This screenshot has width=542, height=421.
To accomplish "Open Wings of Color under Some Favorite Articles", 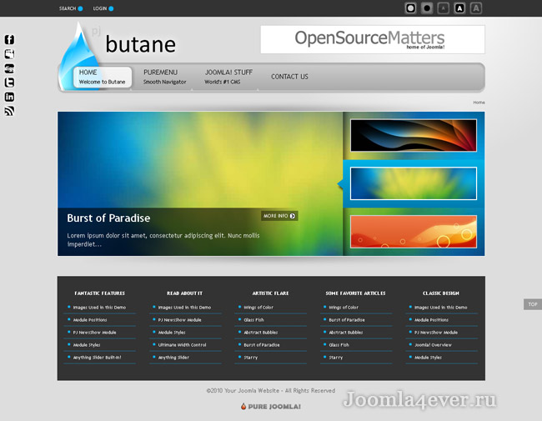I will coord(344,308).
